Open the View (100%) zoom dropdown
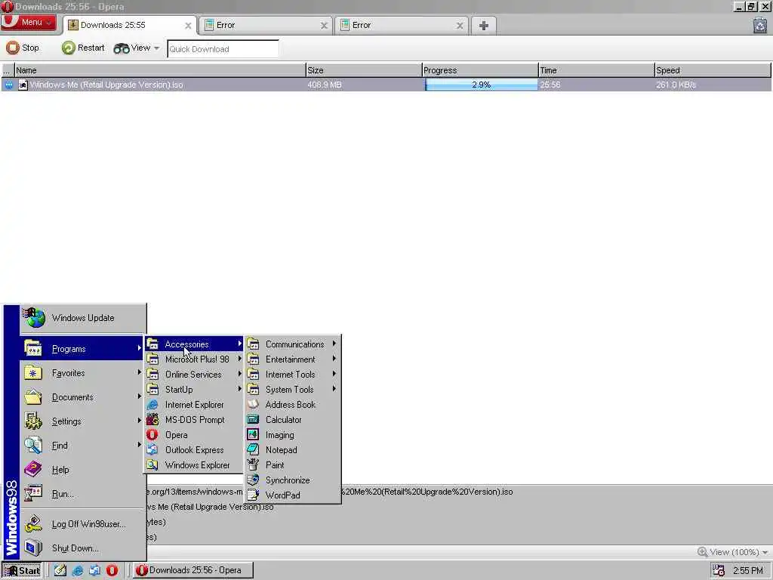 coord(733,552)
